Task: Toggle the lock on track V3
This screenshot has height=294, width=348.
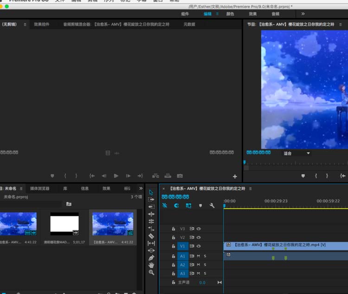Action: 174,229
